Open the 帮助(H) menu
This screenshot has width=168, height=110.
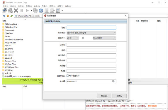68,6
